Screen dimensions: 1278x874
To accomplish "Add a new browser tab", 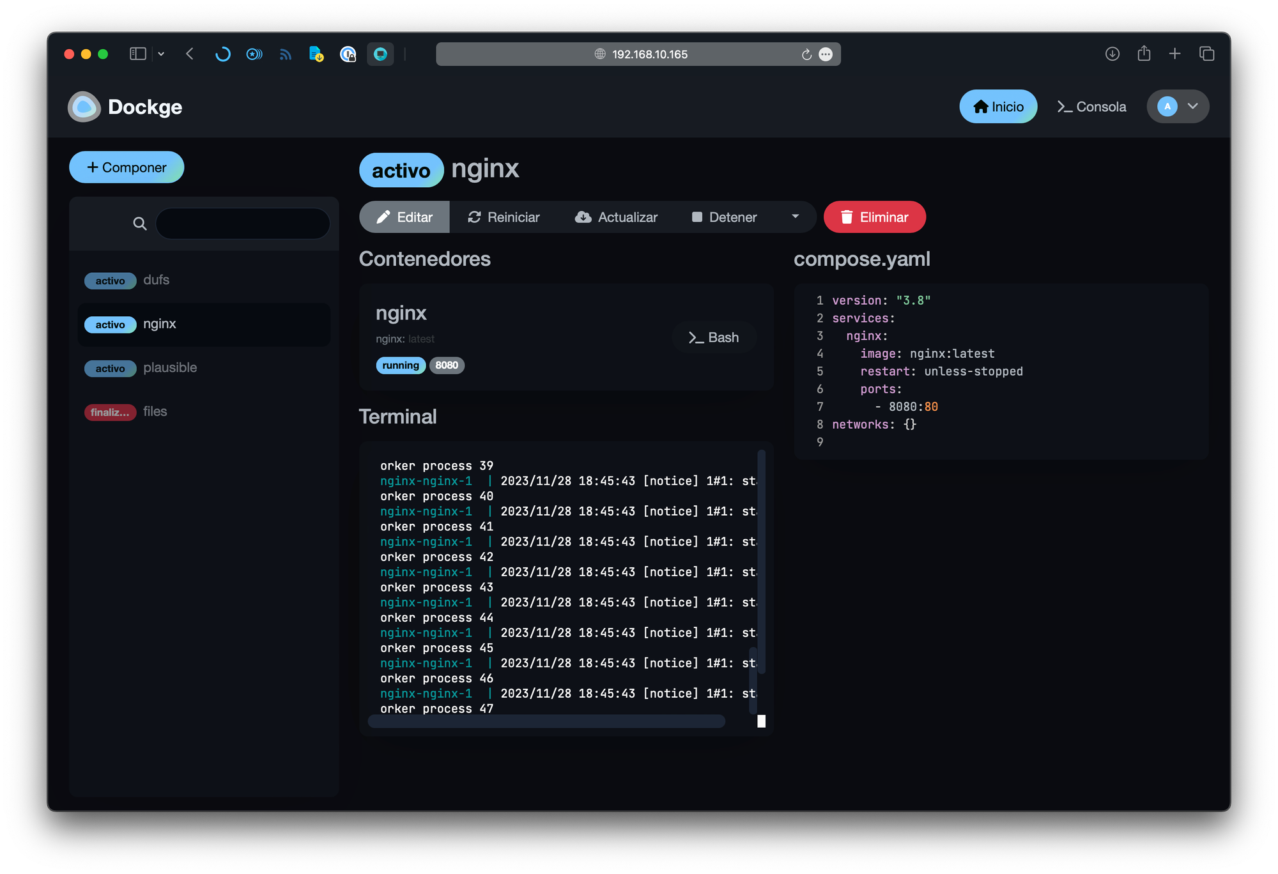I will (1174, 54).
